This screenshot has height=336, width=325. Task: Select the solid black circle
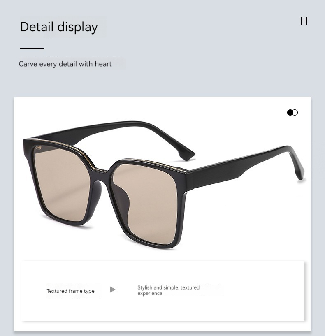[290, 113]
